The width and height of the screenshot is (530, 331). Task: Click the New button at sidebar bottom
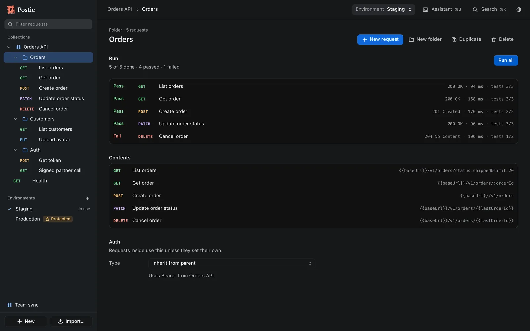pos(26,321)
